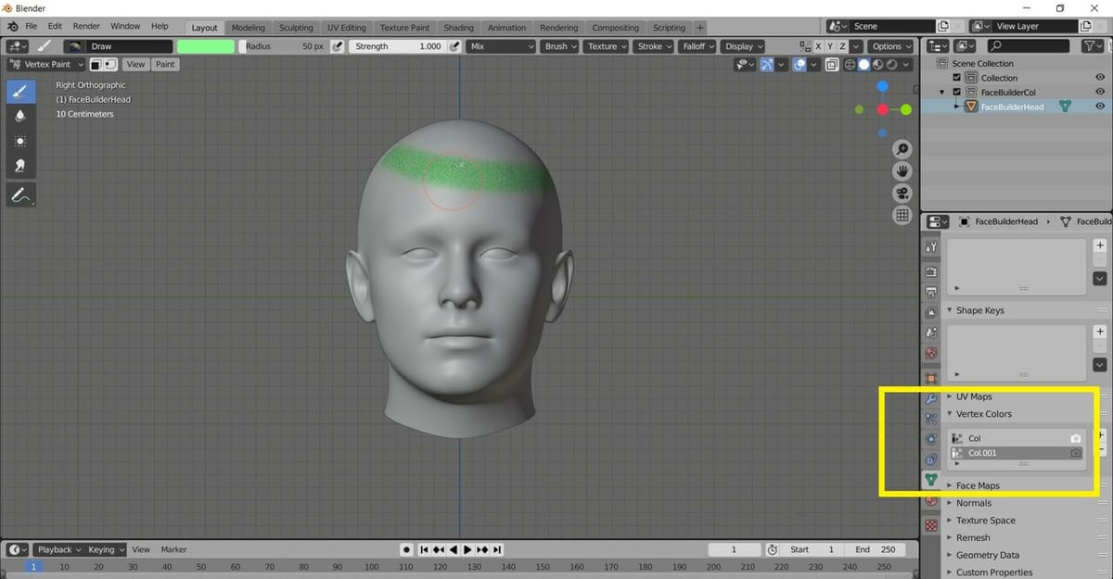Open the Render menu
This screenshot has width=1113, height=579.
click(86, 26)
